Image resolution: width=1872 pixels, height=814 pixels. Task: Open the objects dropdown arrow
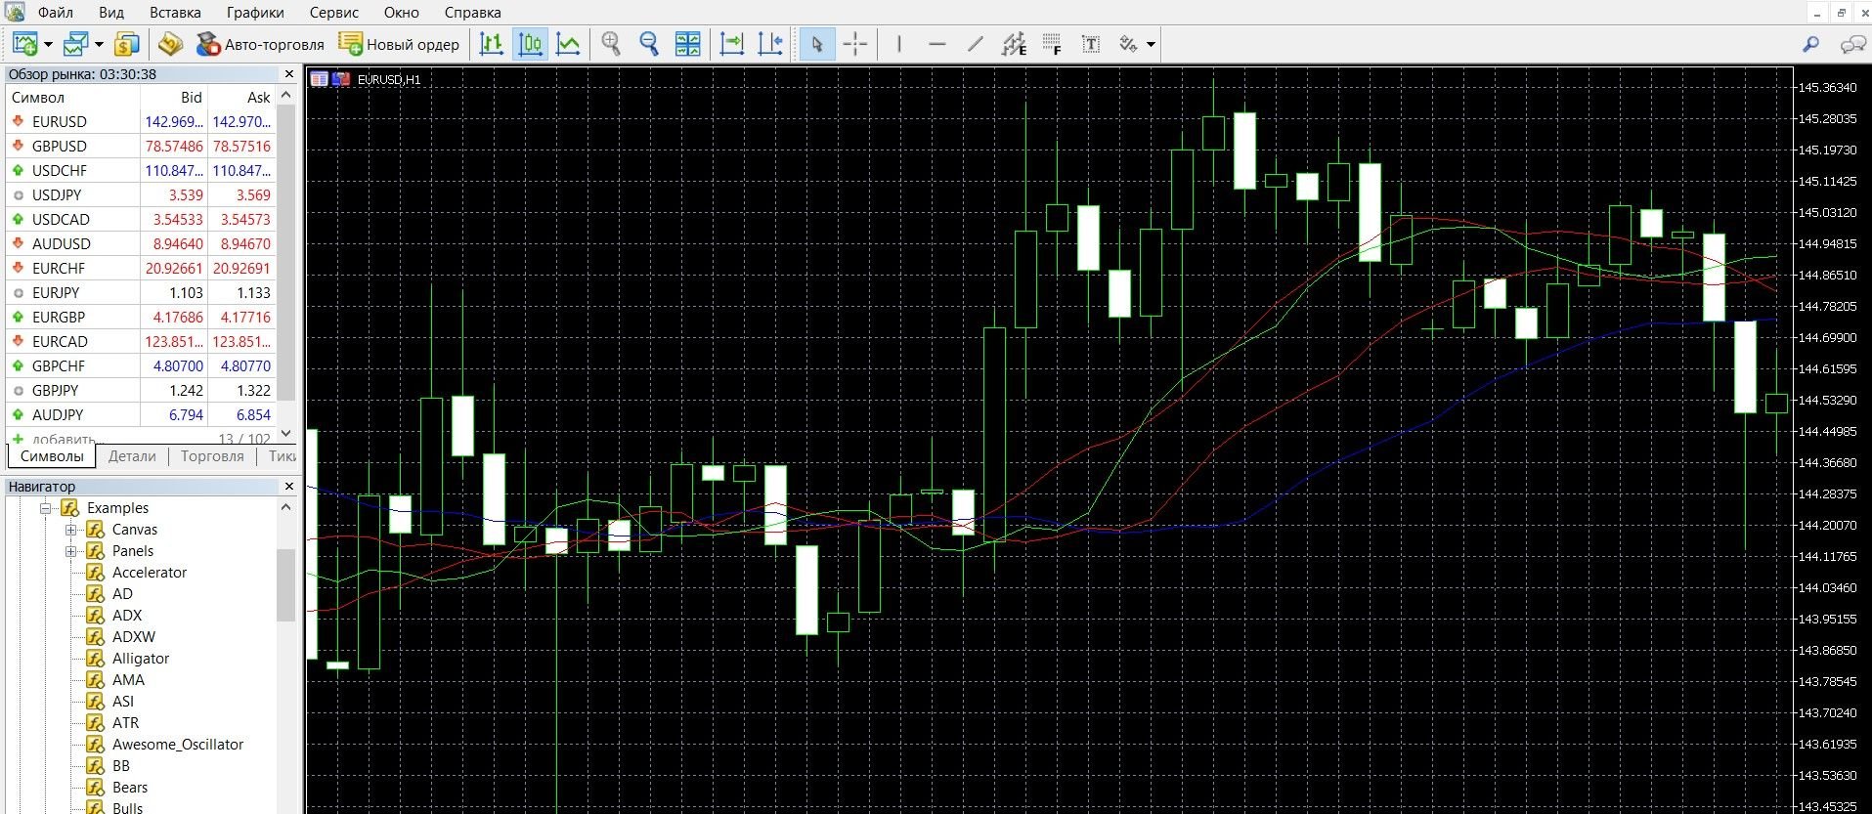[1152, 45]
